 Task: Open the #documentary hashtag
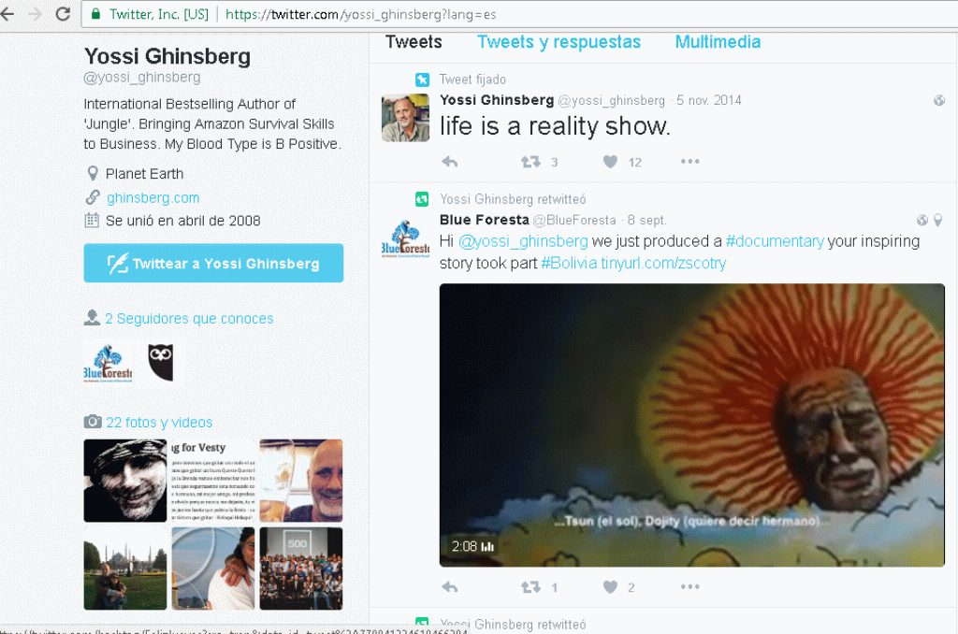coord(775,241)
